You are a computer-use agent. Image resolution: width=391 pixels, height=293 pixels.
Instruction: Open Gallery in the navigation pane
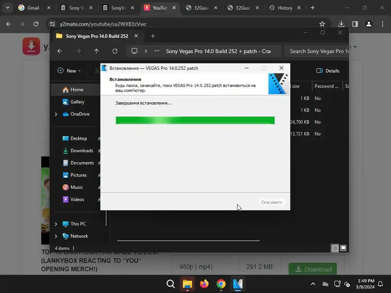[77, 101]
